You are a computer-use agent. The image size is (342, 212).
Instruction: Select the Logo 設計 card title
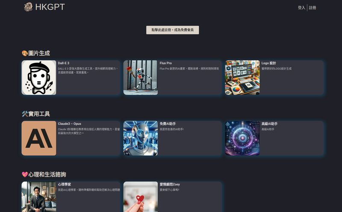coord(269,63)
